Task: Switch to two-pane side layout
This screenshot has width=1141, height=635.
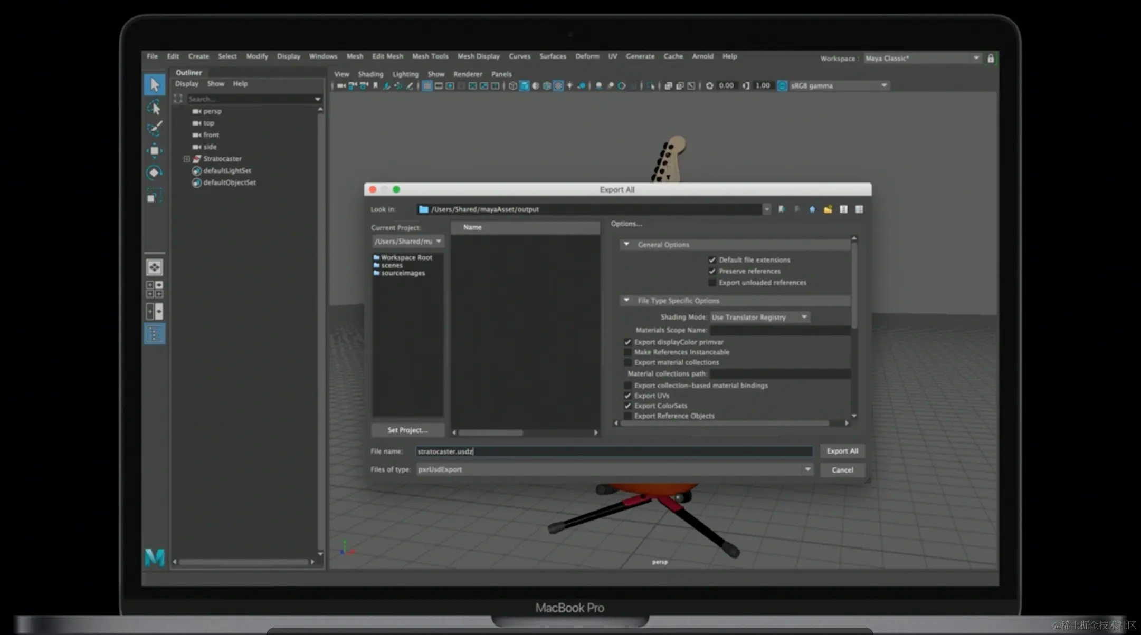Action: click(154, 311)
